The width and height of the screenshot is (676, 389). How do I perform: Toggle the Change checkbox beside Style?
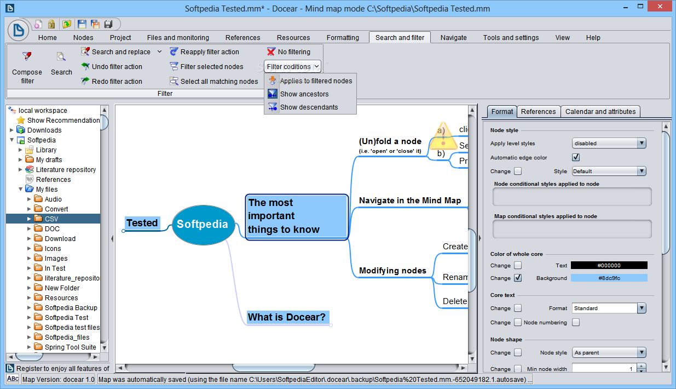pyautogui.click(x=518, y=171)
